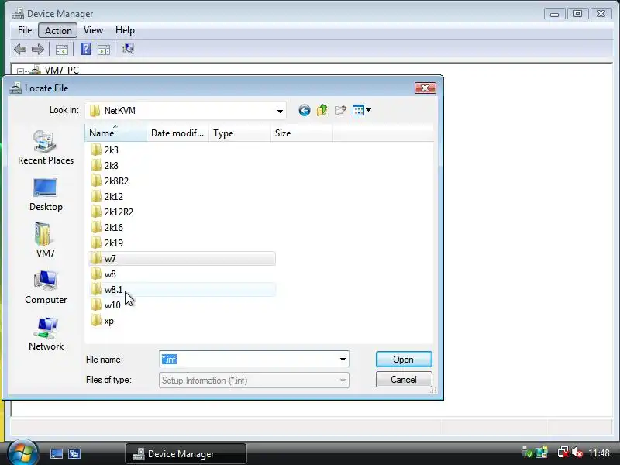Image resolution: width=620 pixels, height=465 pixels.
Task: Click the Open button
Action: click(404, 360)
